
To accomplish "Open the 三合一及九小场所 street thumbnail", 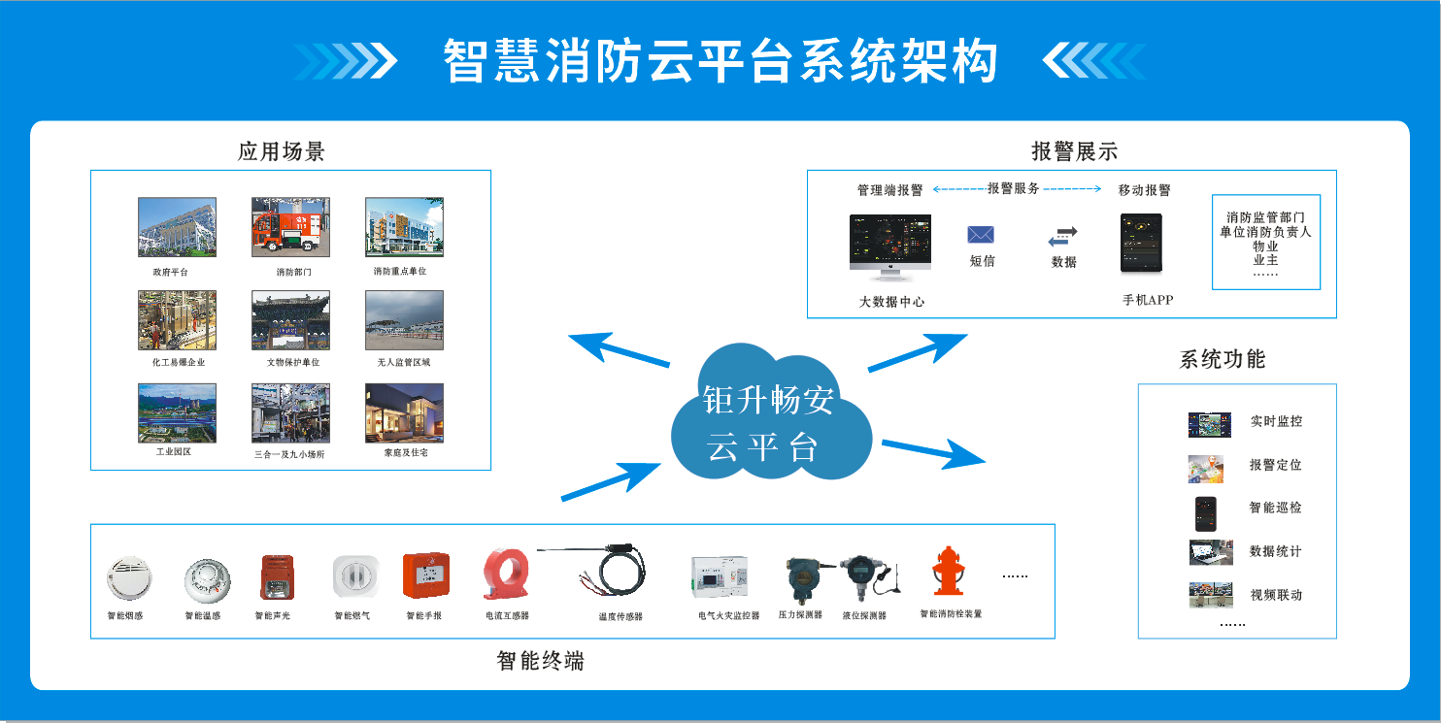I will coord(290,413).
